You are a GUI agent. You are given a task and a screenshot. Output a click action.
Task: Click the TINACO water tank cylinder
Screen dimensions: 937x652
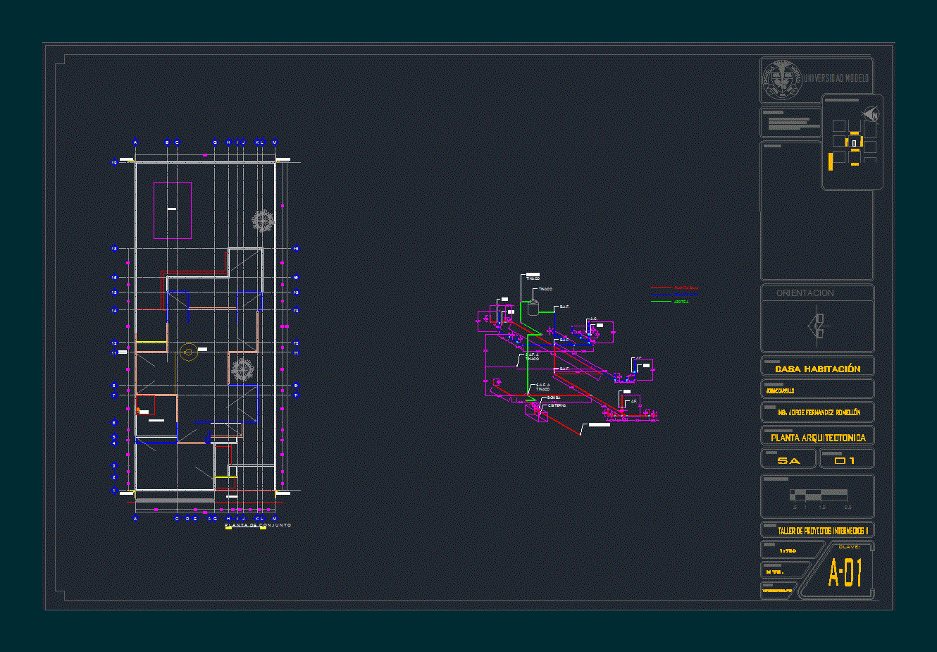[x=533, y=307]
